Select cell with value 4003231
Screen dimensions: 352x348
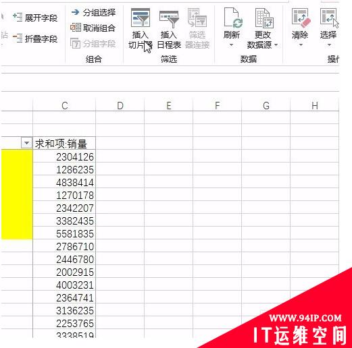pyautogui.click(x=64, y=285)
